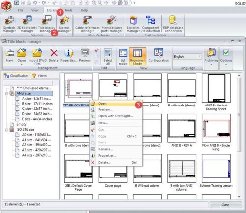
Task: Choose New... in context menu
Action: click(116, 123)
